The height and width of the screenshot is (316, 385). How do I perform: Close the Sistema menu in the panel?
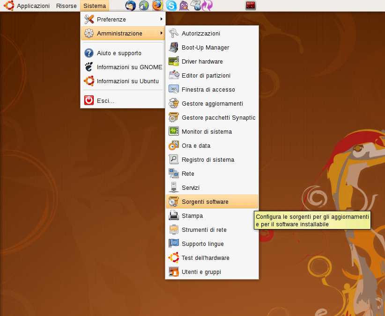coord(95,6)
